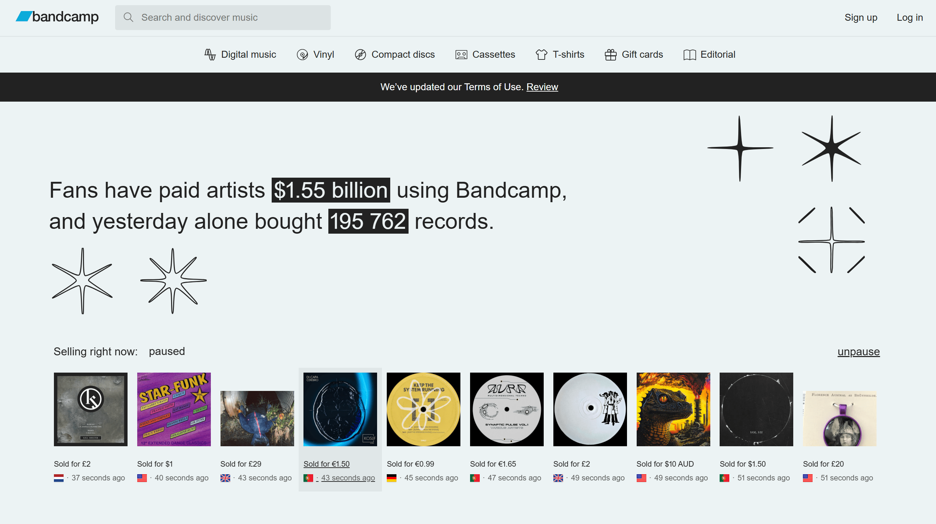Open the blue brain Di.Capa album cover
Image resolution: width=936 pixels, height=524 pixels.
click(x=340, y=409)
